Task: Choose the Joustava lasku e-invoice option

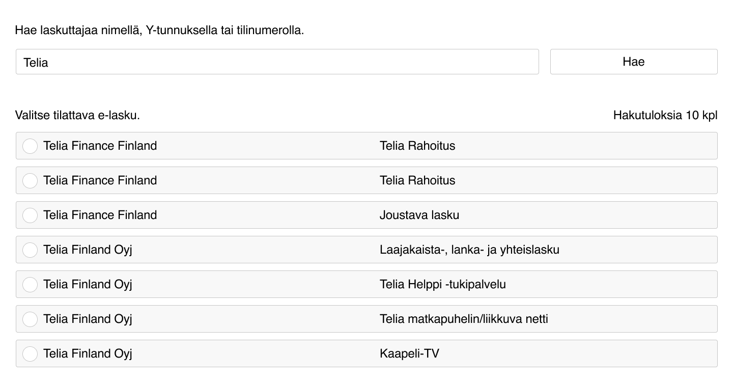Action: 30,215
